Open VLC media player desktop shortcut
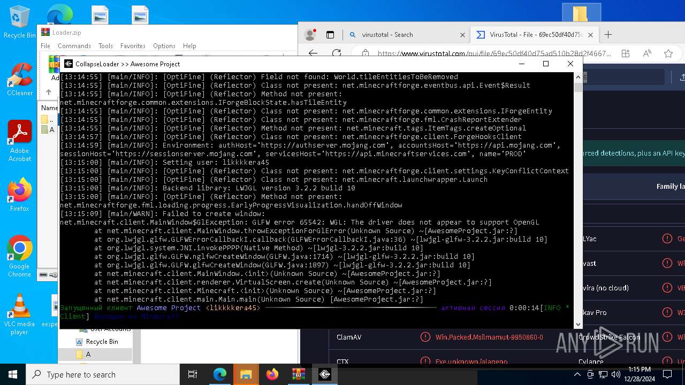 tap(19, 314)
